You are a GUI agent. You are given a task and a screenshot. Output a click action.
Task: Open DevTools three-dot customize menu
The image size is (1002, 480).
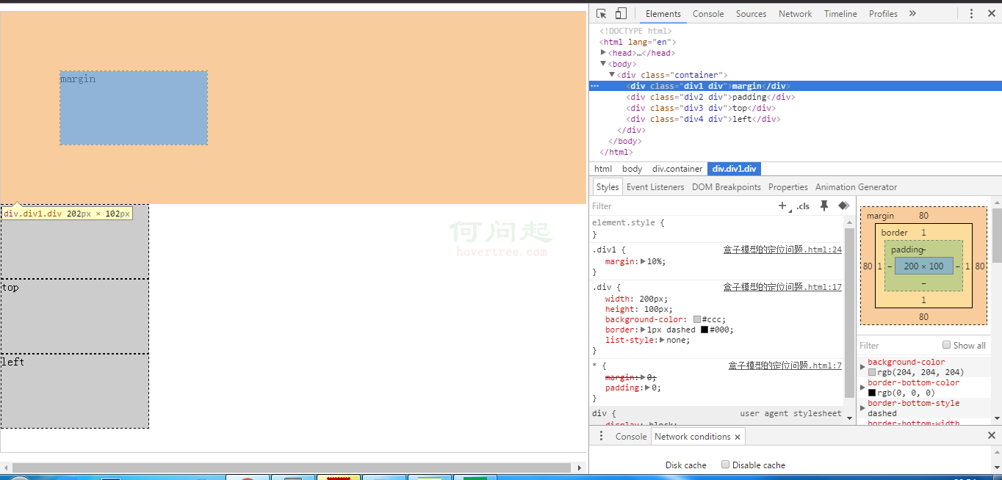click(971, 14)
